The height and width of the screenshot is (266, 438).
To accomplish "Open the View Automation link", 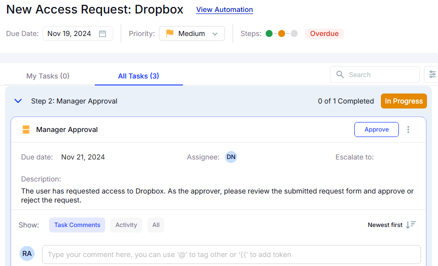I will pyautogui.click(x=225, y=9).
